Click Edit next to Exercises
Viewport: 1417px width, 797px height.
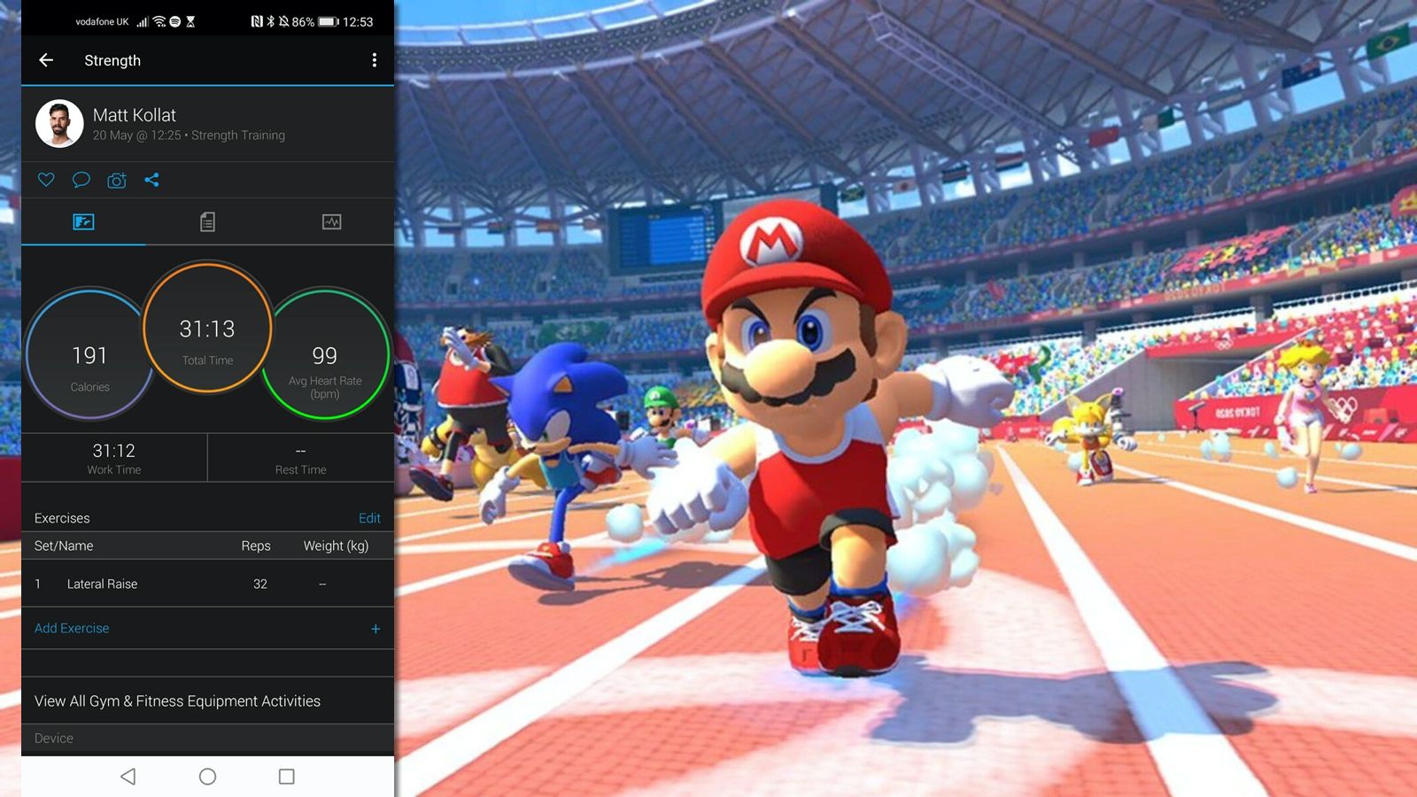tap(369, 518)
